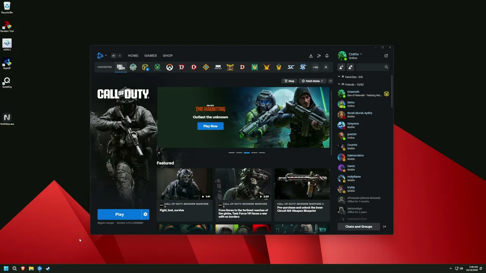Open the Hearthstone game icon in the Favorites bar
486x273 pixels.
pos(206,67)
